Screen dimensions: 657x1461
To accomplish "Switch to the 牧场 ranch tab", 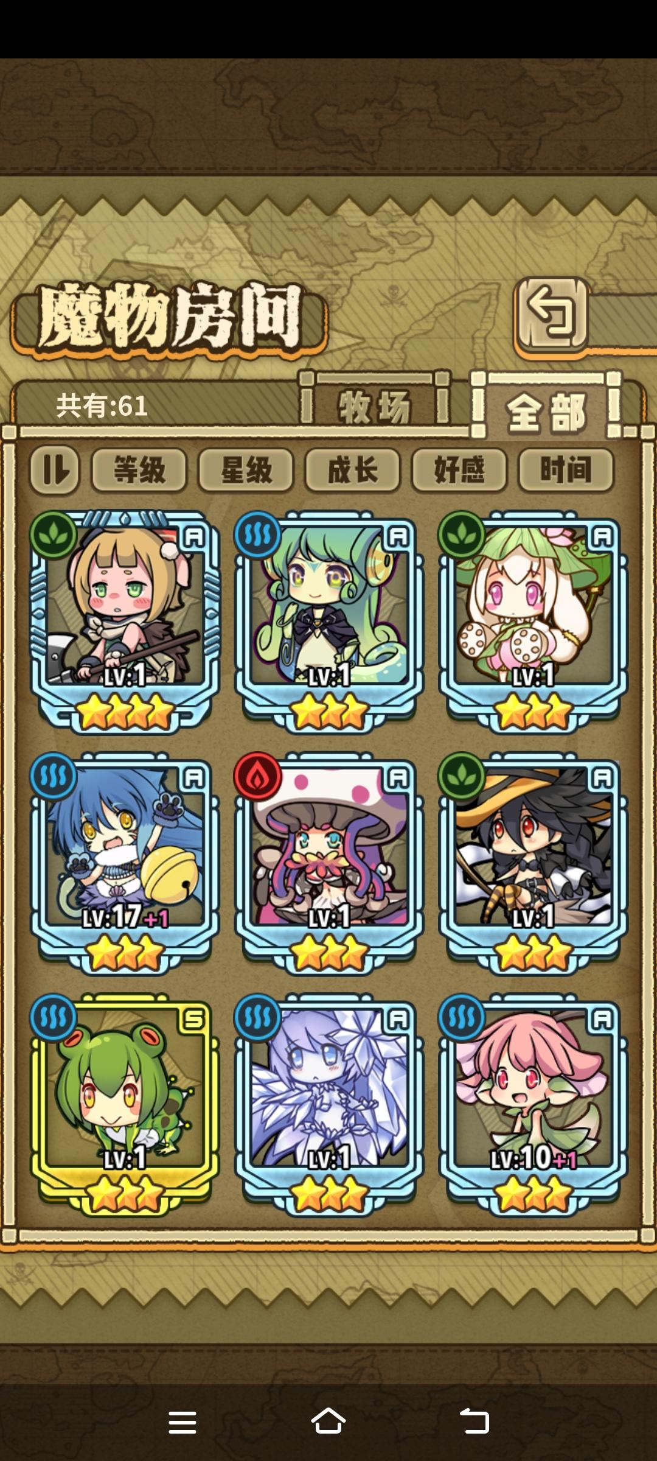I will pos(375,405).
